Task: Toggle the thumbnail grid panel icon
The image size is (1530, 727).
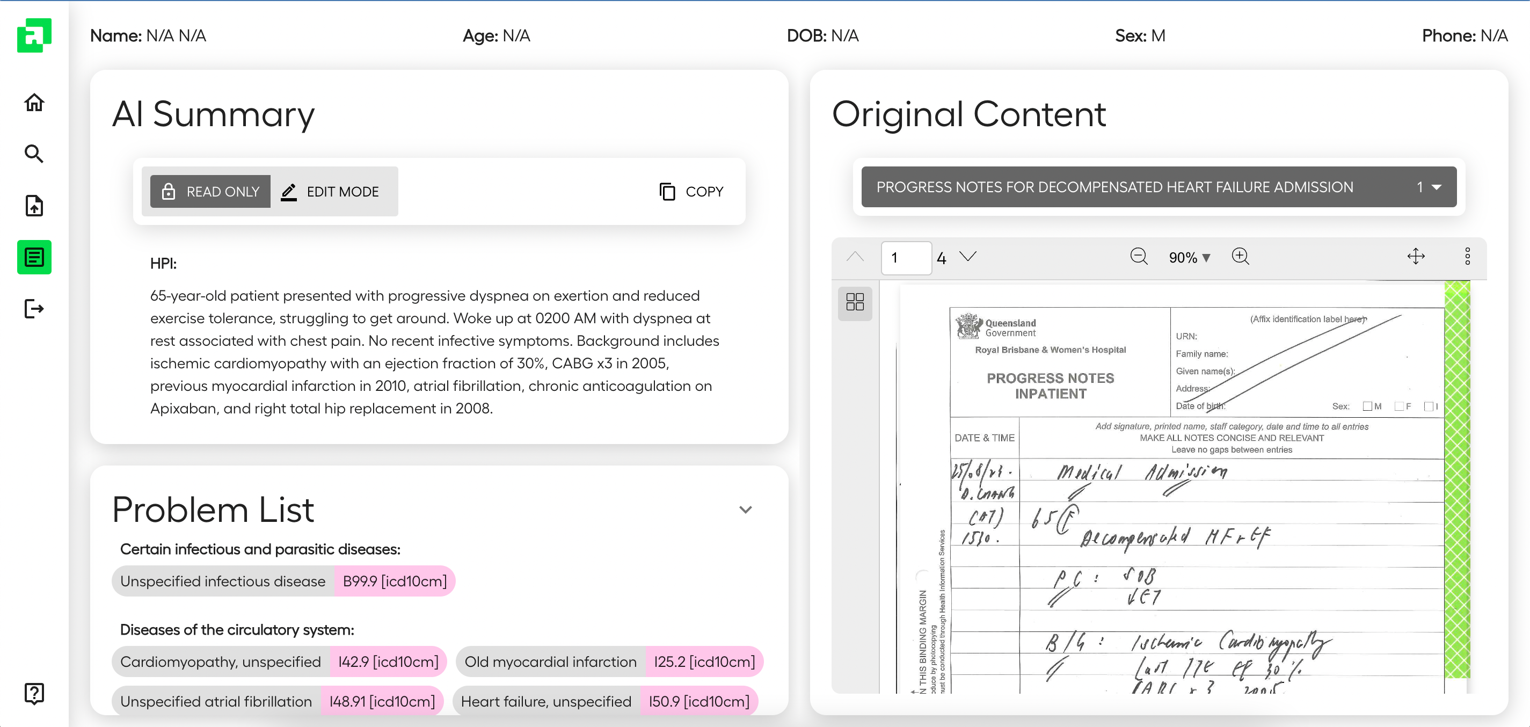Action: click(x=854, y=302)
